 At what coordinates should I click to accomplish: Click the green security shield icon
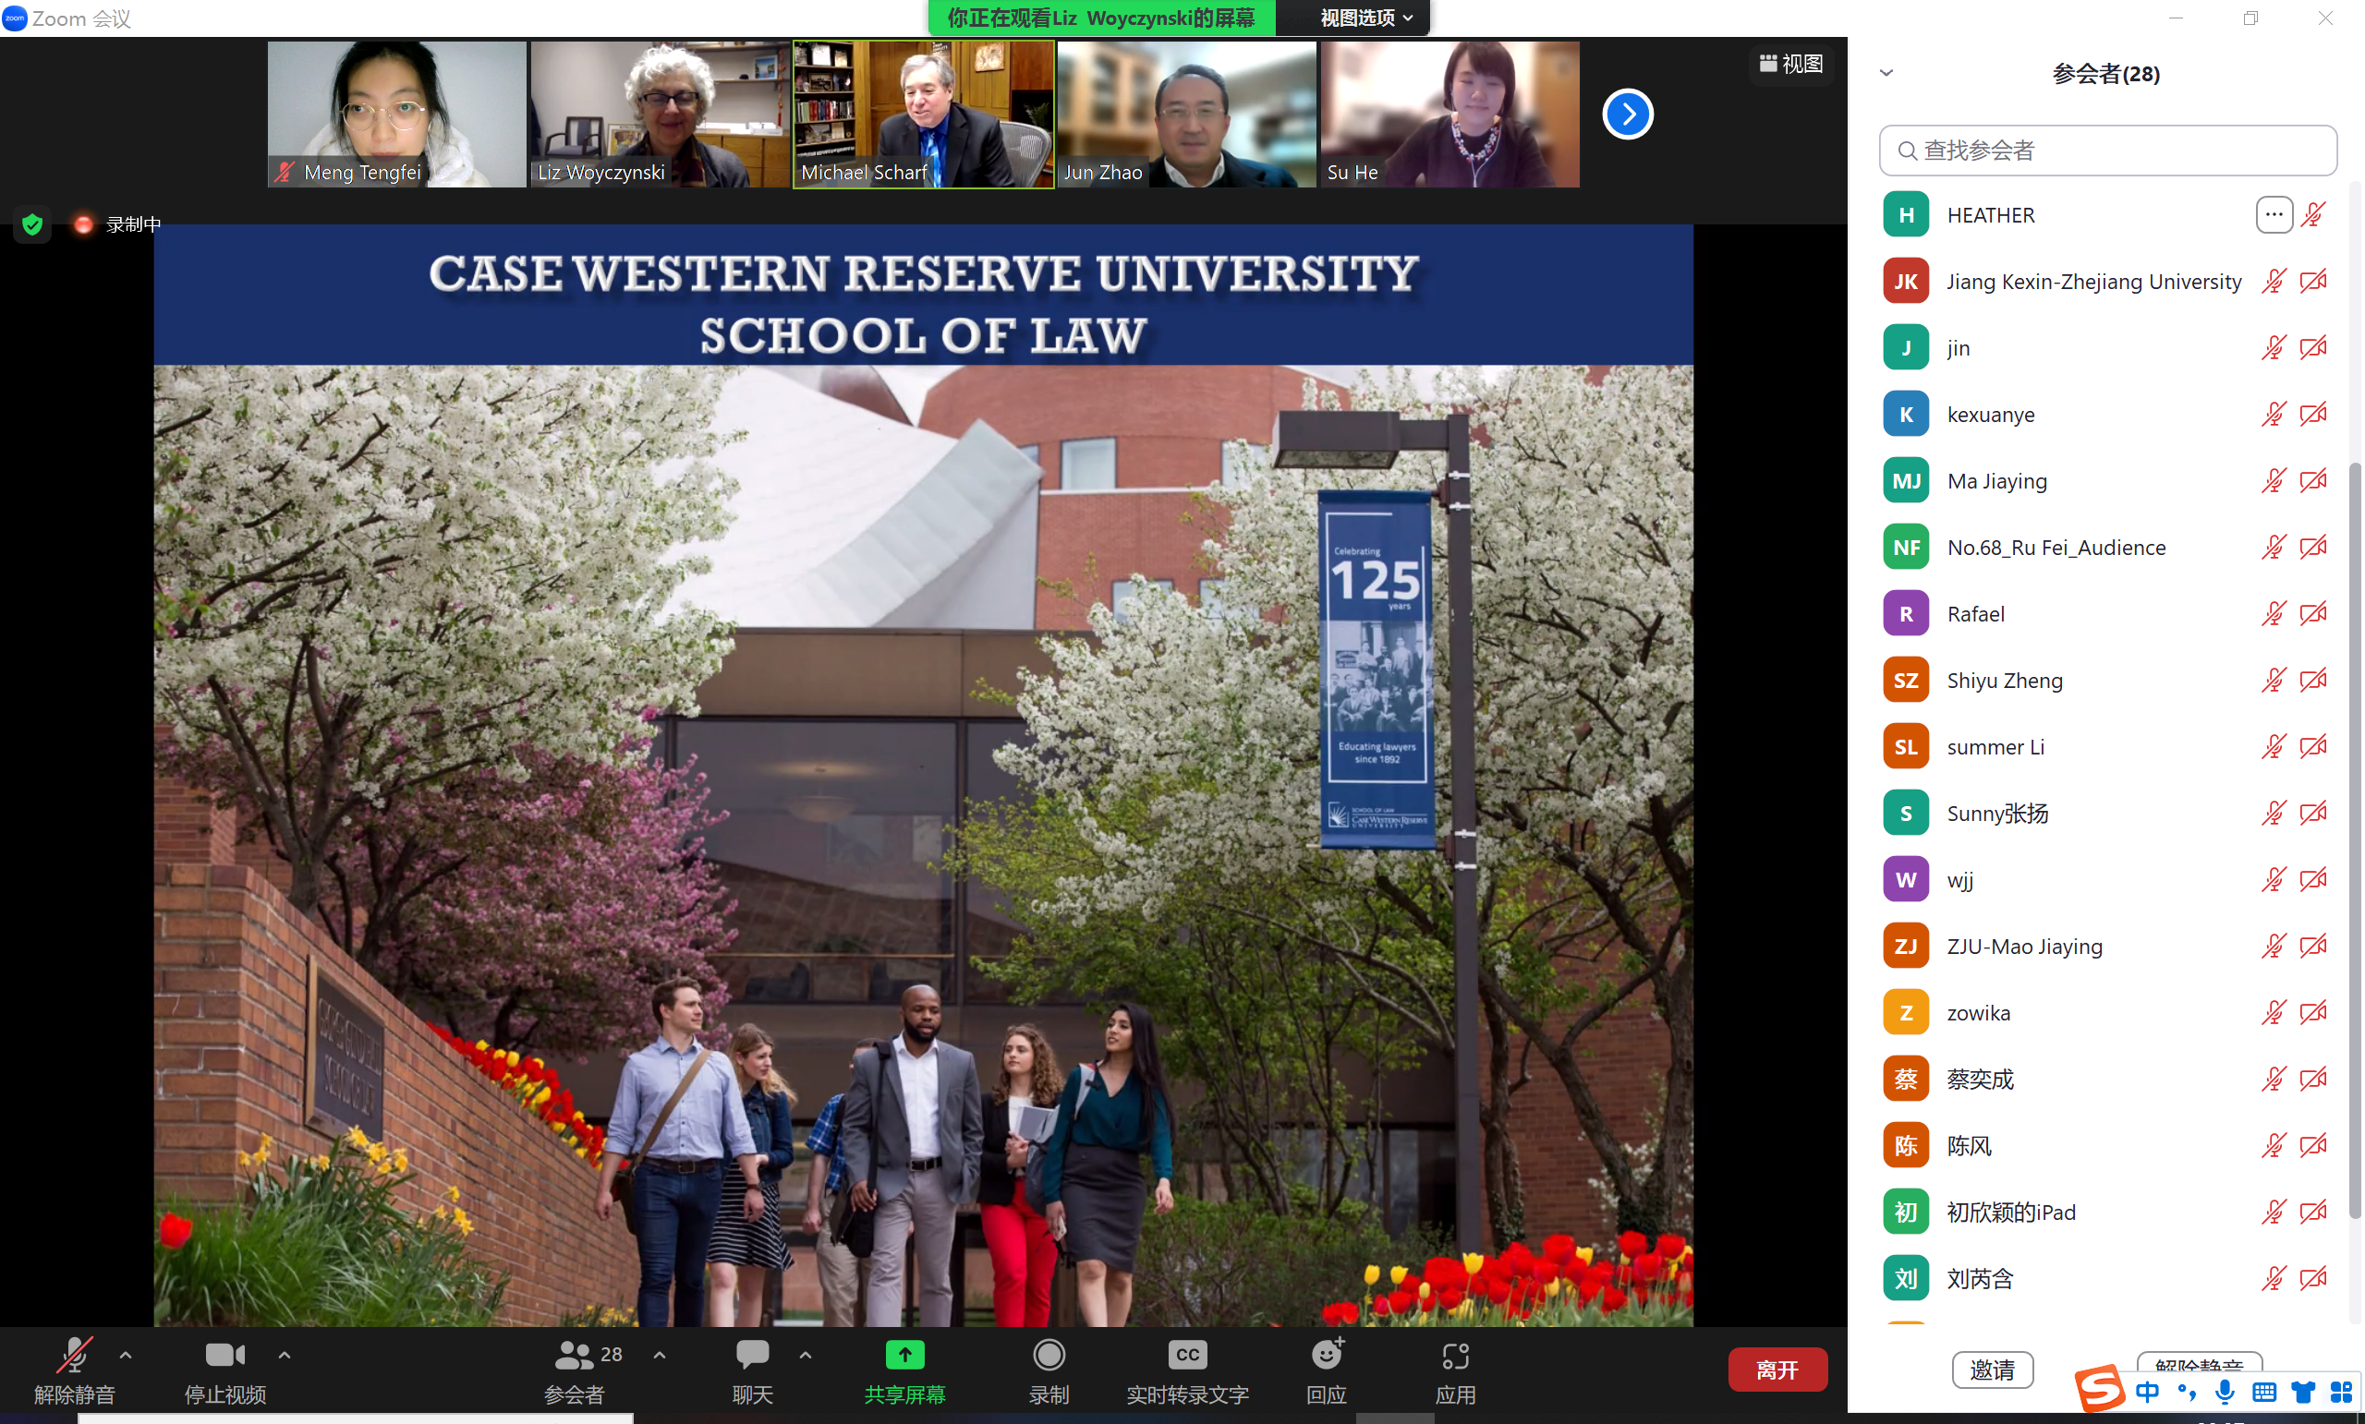32,224
